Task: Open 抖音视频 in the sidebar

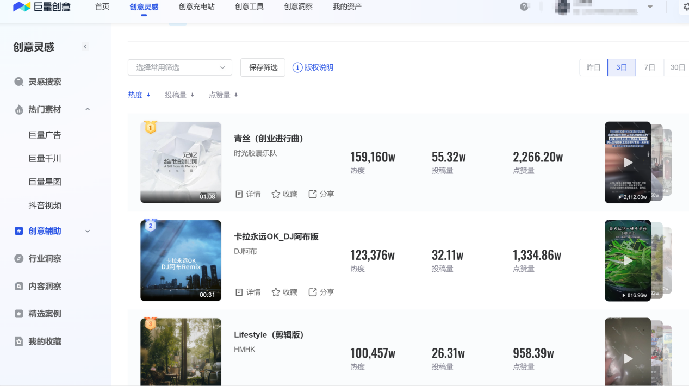Action: tap(45, 206)
